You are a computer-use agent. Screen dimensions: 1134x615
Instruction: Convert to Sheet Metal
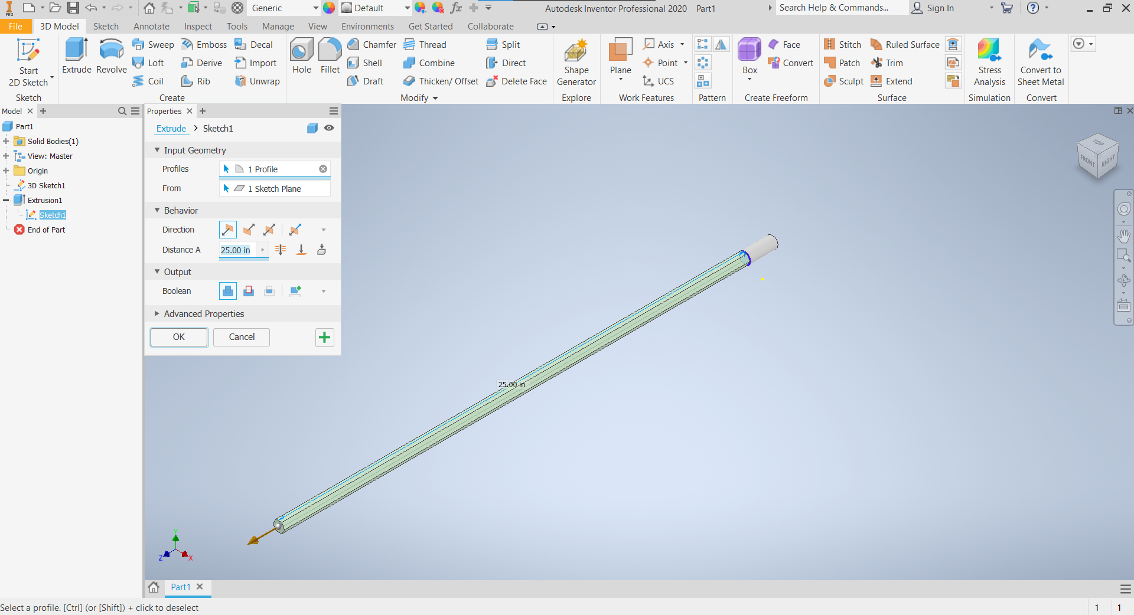pos(1041,63)
